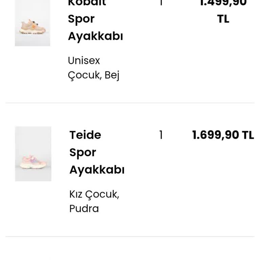Click the "Kız Çocuk, Pudra" variant text
260x260 pixels.
tap(94, 201)
